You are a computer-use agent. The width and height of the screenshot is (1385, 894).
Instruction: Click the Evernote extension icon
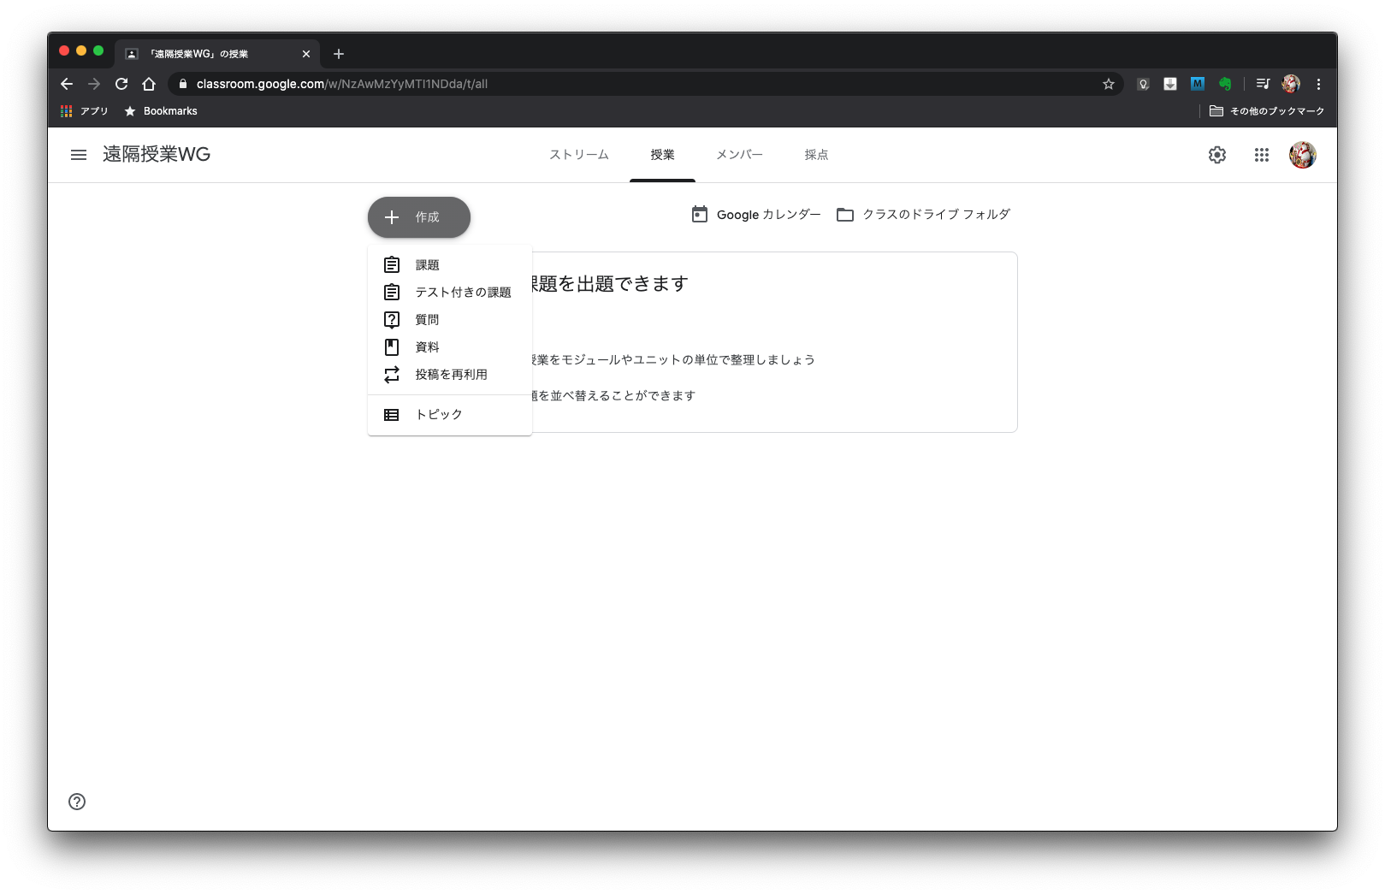click(1225, 84)
